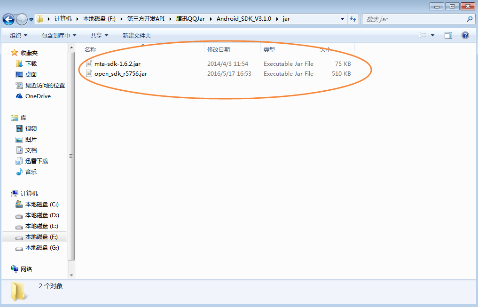Expand the arrow after Android_SDK_V3.1.0 in the path

277,19
